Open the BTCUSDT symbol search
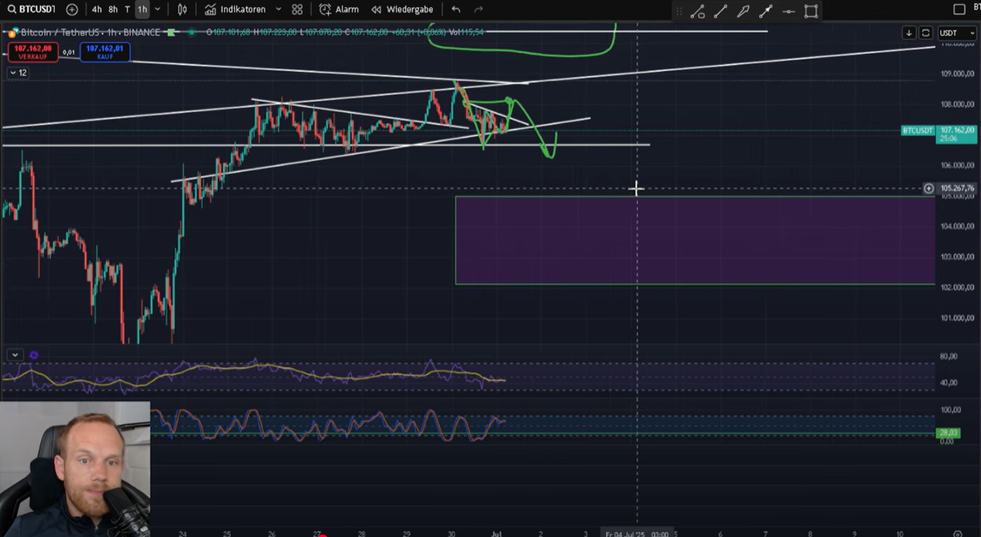 coord(31,9)
